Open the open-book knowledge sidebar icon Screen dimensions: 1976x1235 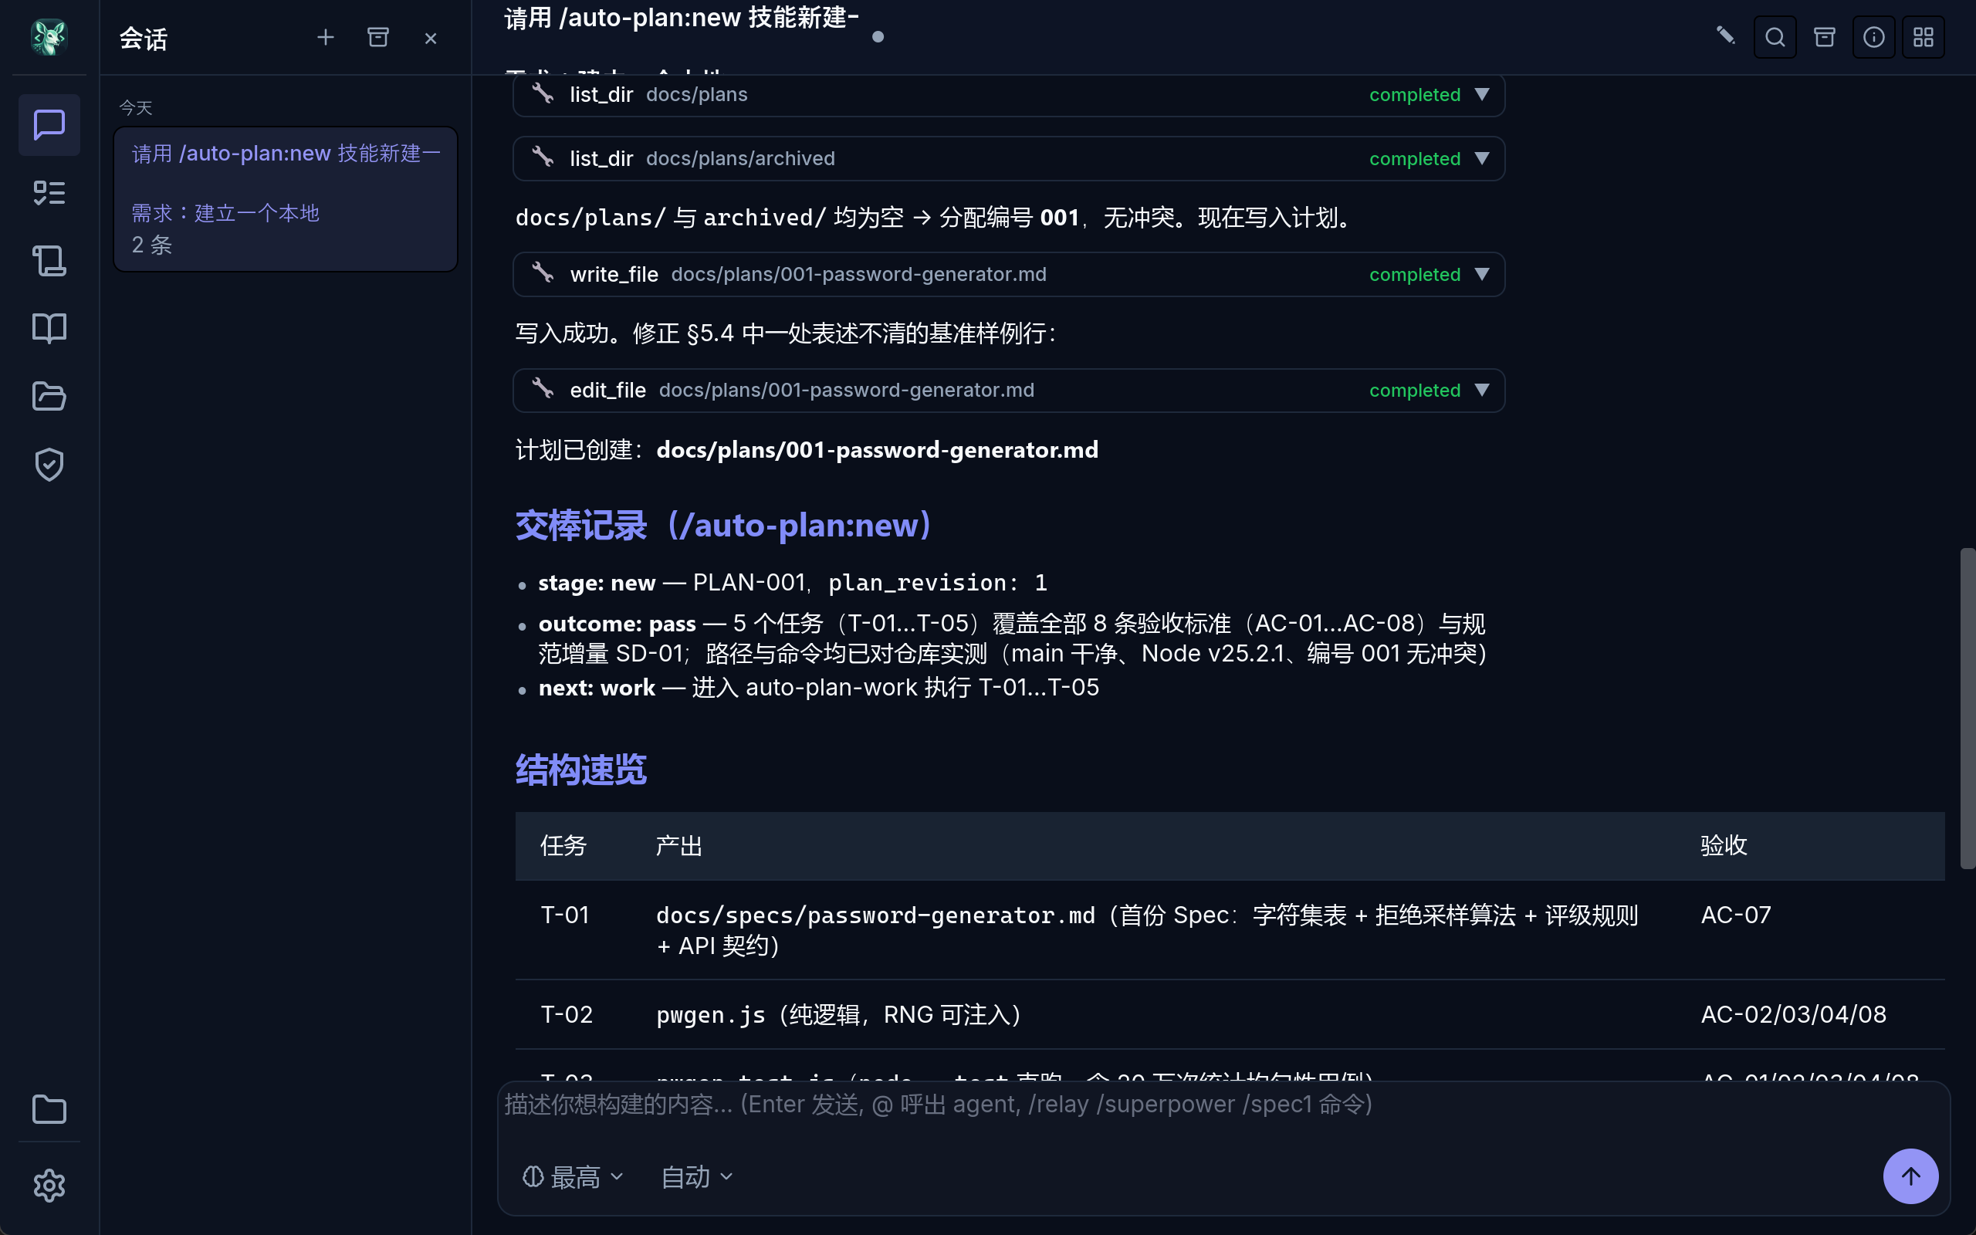[x=49, y=328]
